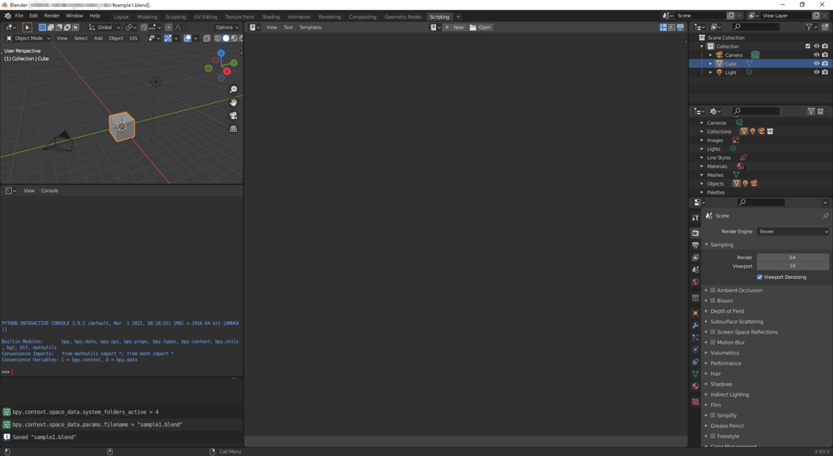Image resolution: width=833 pixels, height=456 pixels.
Task: Toggle Viewport Denoising checkbox
Action: click(759, 277)
